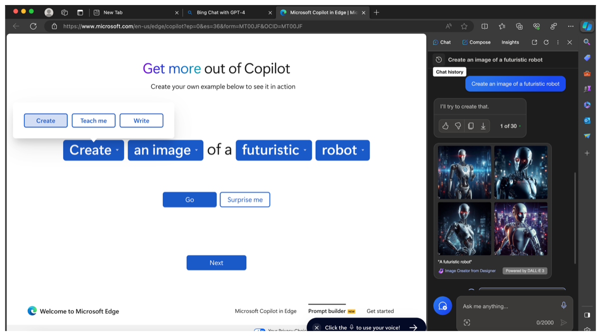Click the Get started link
The width and height of the screenshot is (601, 336).
(380, 311)
